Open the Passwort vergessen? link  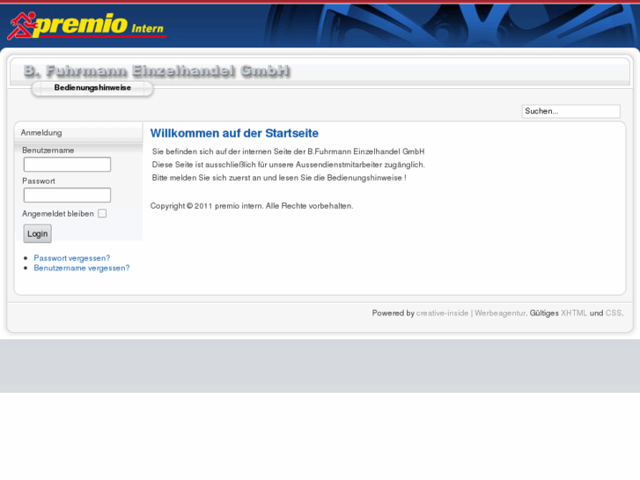(72, 258)
